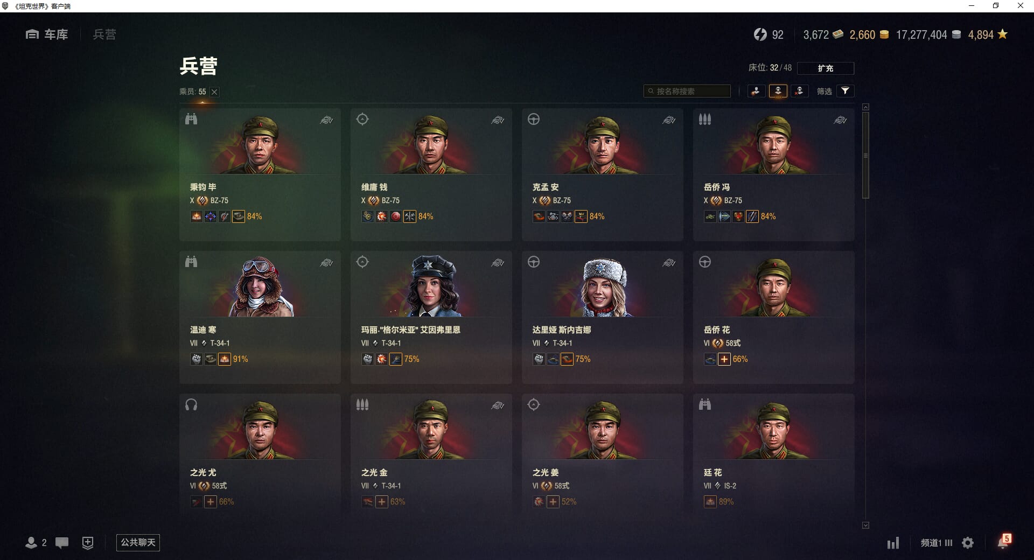Toggle the active barracks crew view icon
The image size is (1034, 560).
[778, 92]
